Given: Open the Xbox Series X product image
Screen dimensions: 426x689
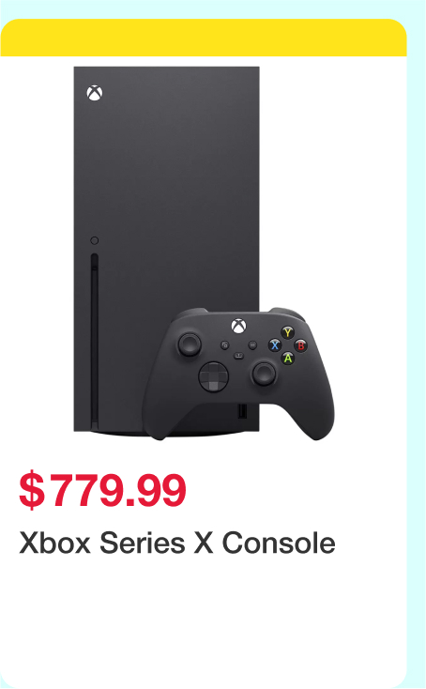Looking at the screenshot, I should (204, 253).
